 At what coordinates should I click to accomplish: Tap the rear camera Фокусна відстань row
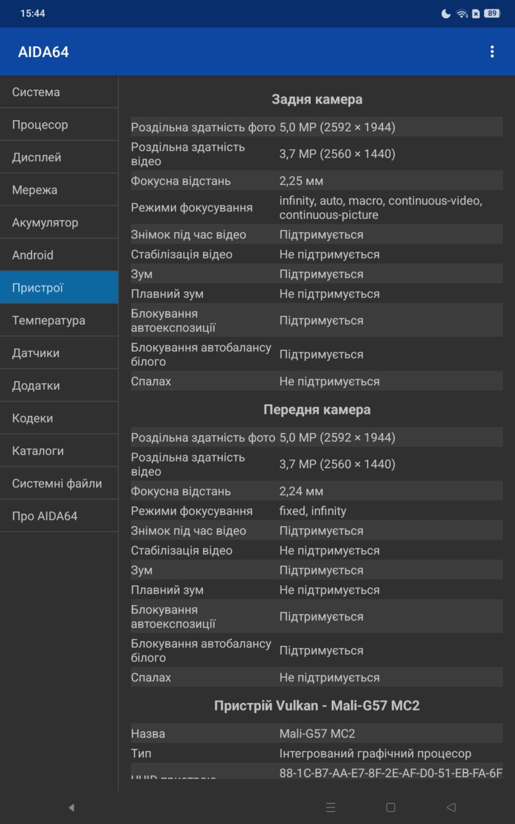(316, 181)
